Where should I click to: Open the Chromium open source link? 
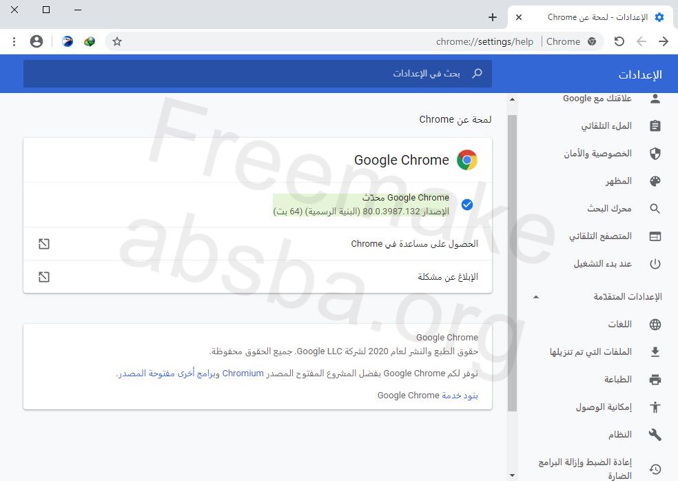coord(243,373)
